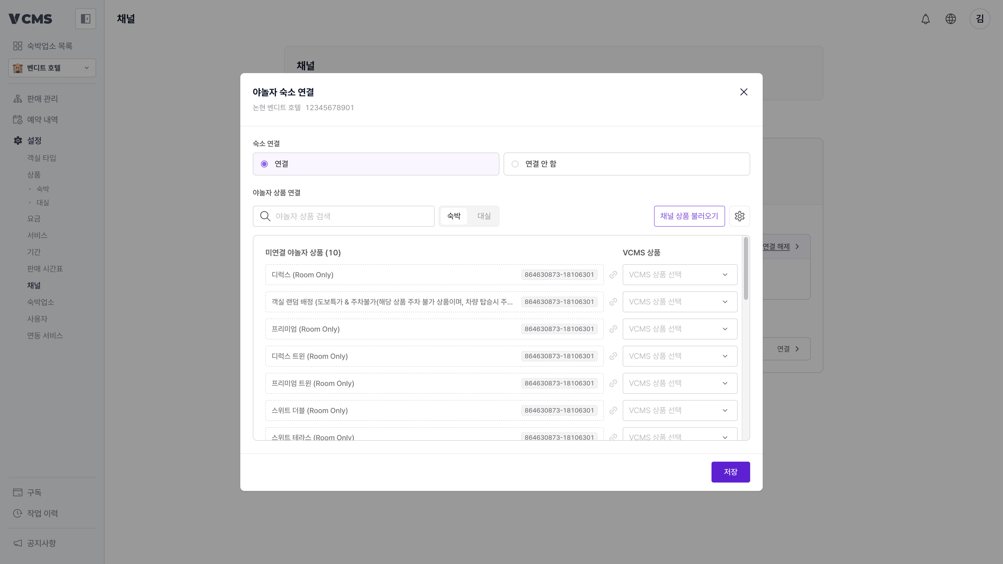Click the link icon for 프리미엄 트윈 (Room Only)
This screenshot has height=564, width=1003.
tap(613, 383)
